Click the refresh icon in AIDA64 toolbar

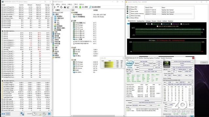pyautogui.click(x=61, y=7)
